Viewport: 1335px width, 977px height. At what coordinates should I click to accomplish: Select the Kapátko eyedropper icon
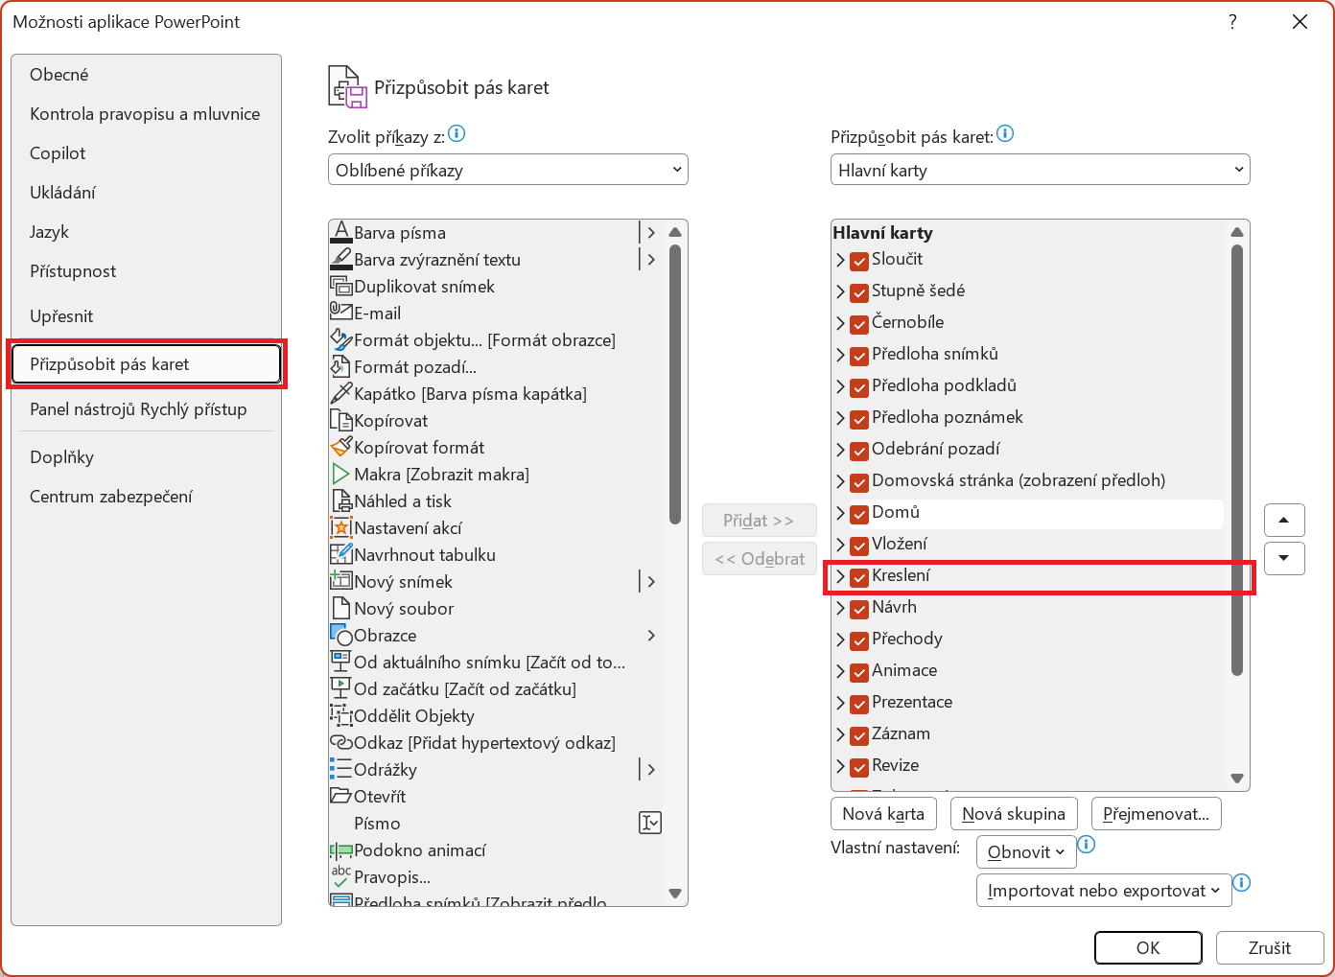pos(341,393)
